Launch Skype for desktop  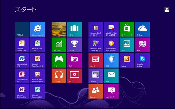coord(142,60)
